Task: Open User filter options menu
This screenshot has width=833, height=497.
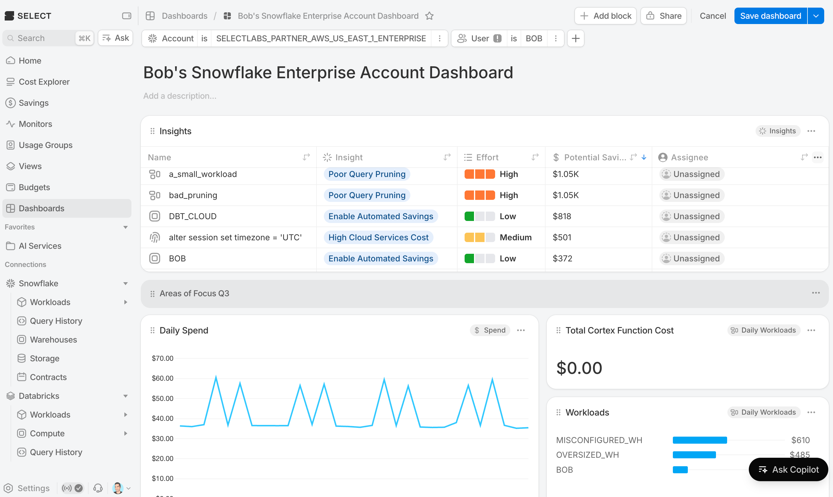Action: point(556,38)
